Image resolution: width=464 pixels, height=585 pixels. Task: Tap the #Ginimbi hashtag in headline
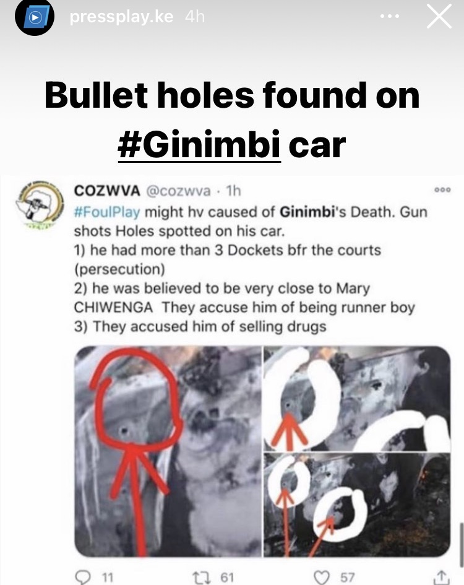[199, 145]
